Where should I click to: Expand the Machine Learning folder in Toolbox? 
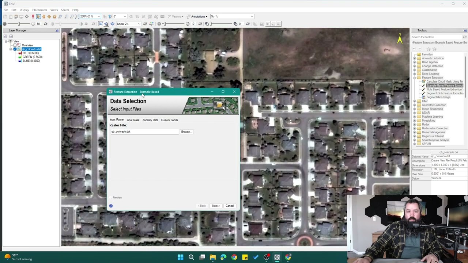pos(415,117)
